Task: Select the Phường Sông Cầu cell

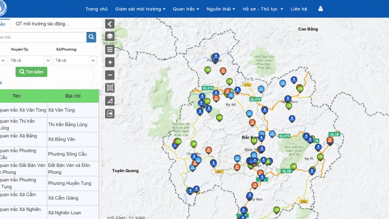Action: pos(73,154)
